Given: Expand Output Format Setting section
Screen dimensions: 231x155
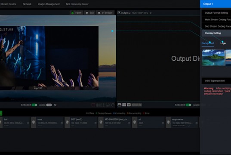Looking at the screenshot, I should (216, 13).
